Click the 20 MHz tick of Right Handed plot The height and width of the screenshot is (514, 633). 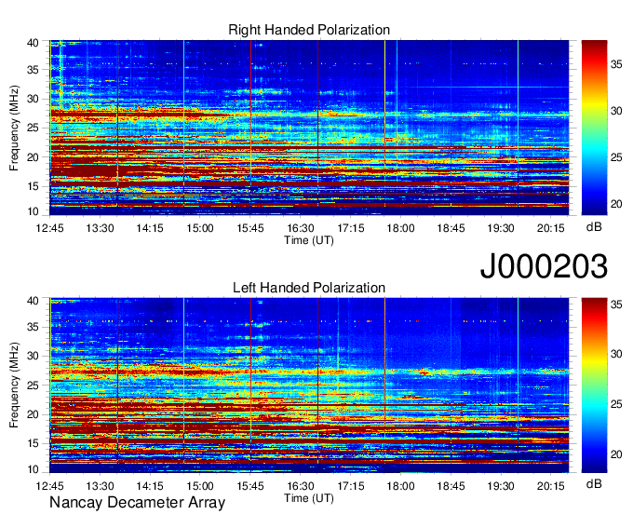(34, 157)
